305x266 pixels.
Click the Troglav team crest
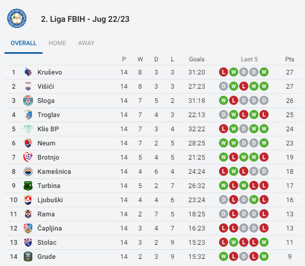click(x=28, y=115)
